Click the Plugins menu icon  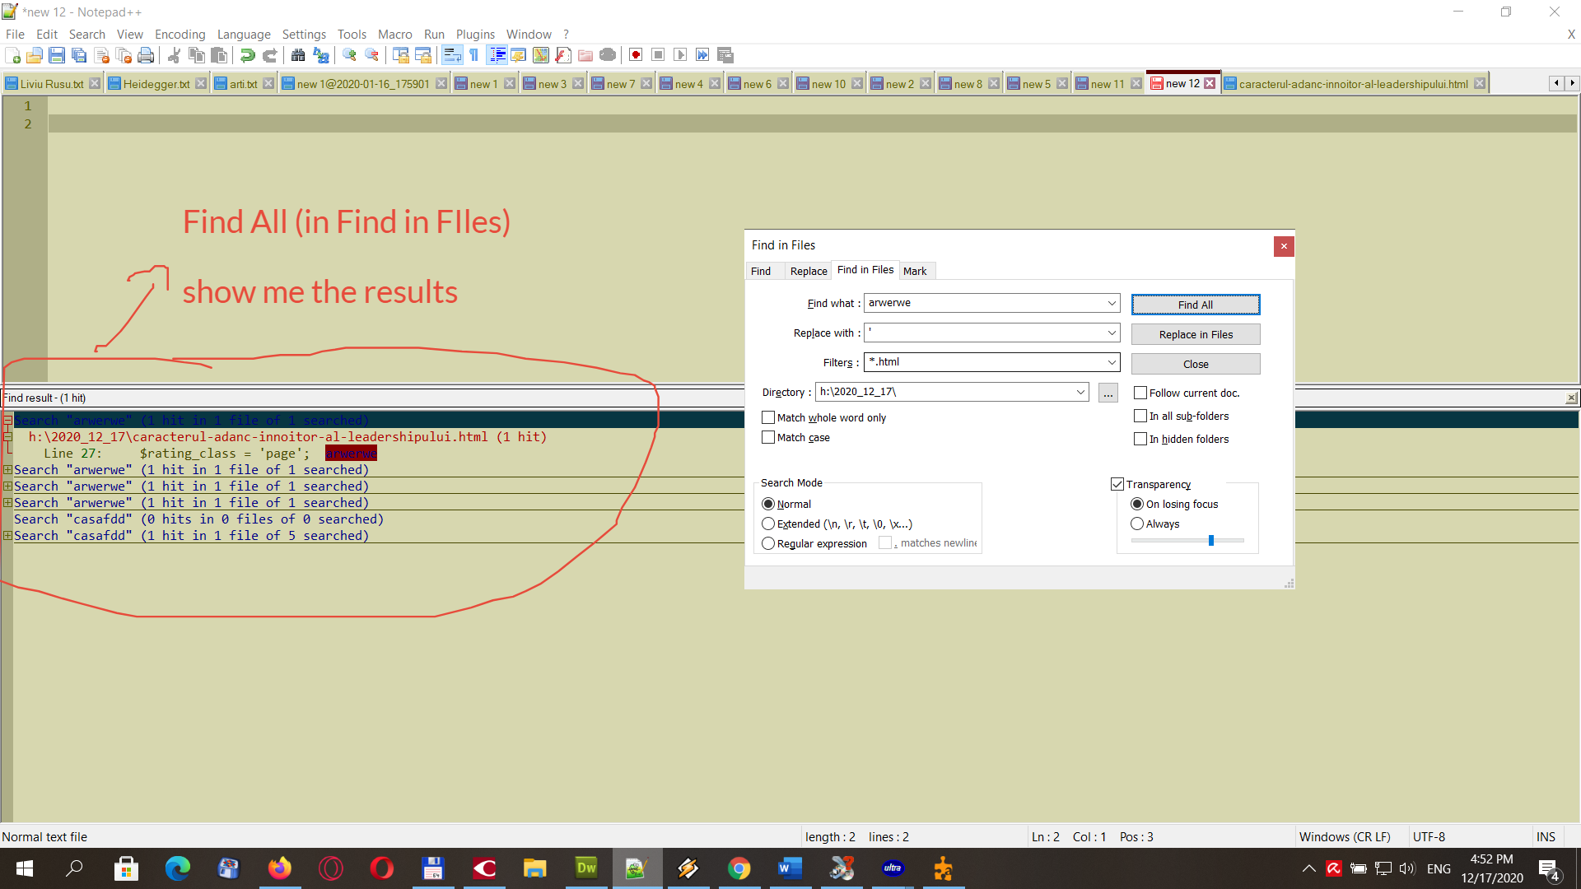[x=474, y=34]
